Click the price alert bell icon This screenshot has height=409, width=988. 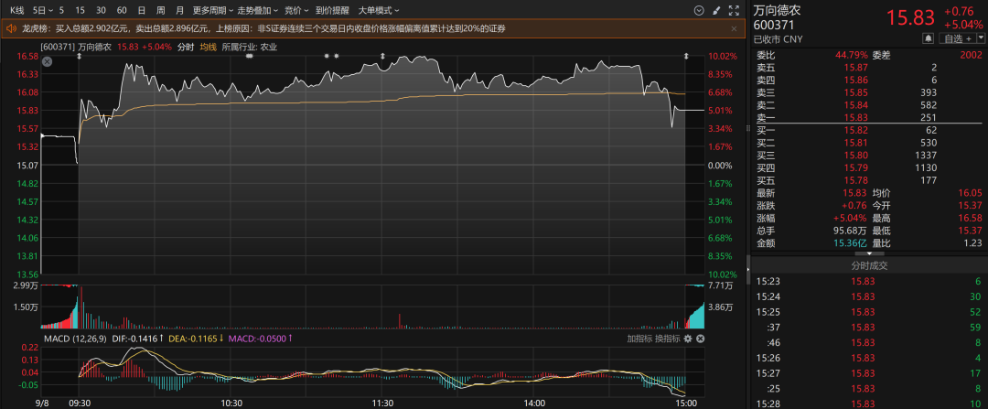[x=929, y=38]
